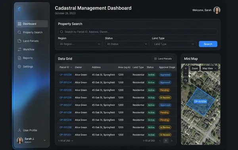Click the Workflow icon in sidebar

click(19, 49)
